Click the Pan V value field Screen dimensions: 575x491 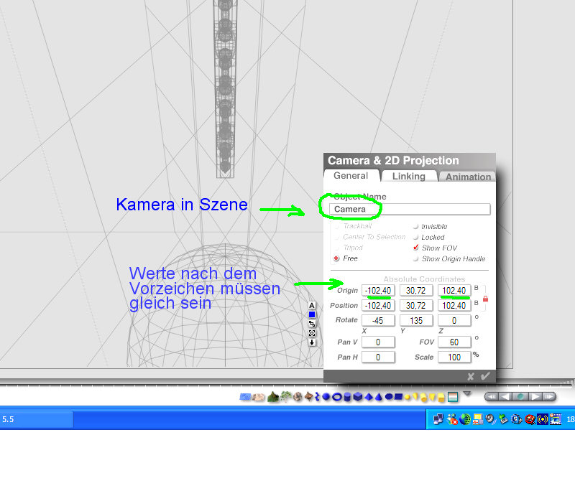(x=378, y=342)
